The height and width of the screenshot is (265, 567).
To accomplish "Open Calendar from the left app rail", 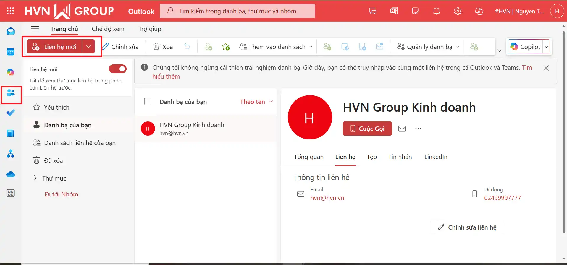I will pyautogui.click(x=11, y=52).
